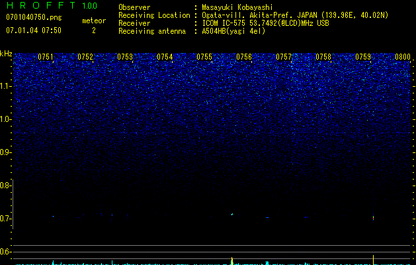Click the meteor count value 2
Viewport: 416px width, 265px height.
pyautogui.click(x=94, y=30)
